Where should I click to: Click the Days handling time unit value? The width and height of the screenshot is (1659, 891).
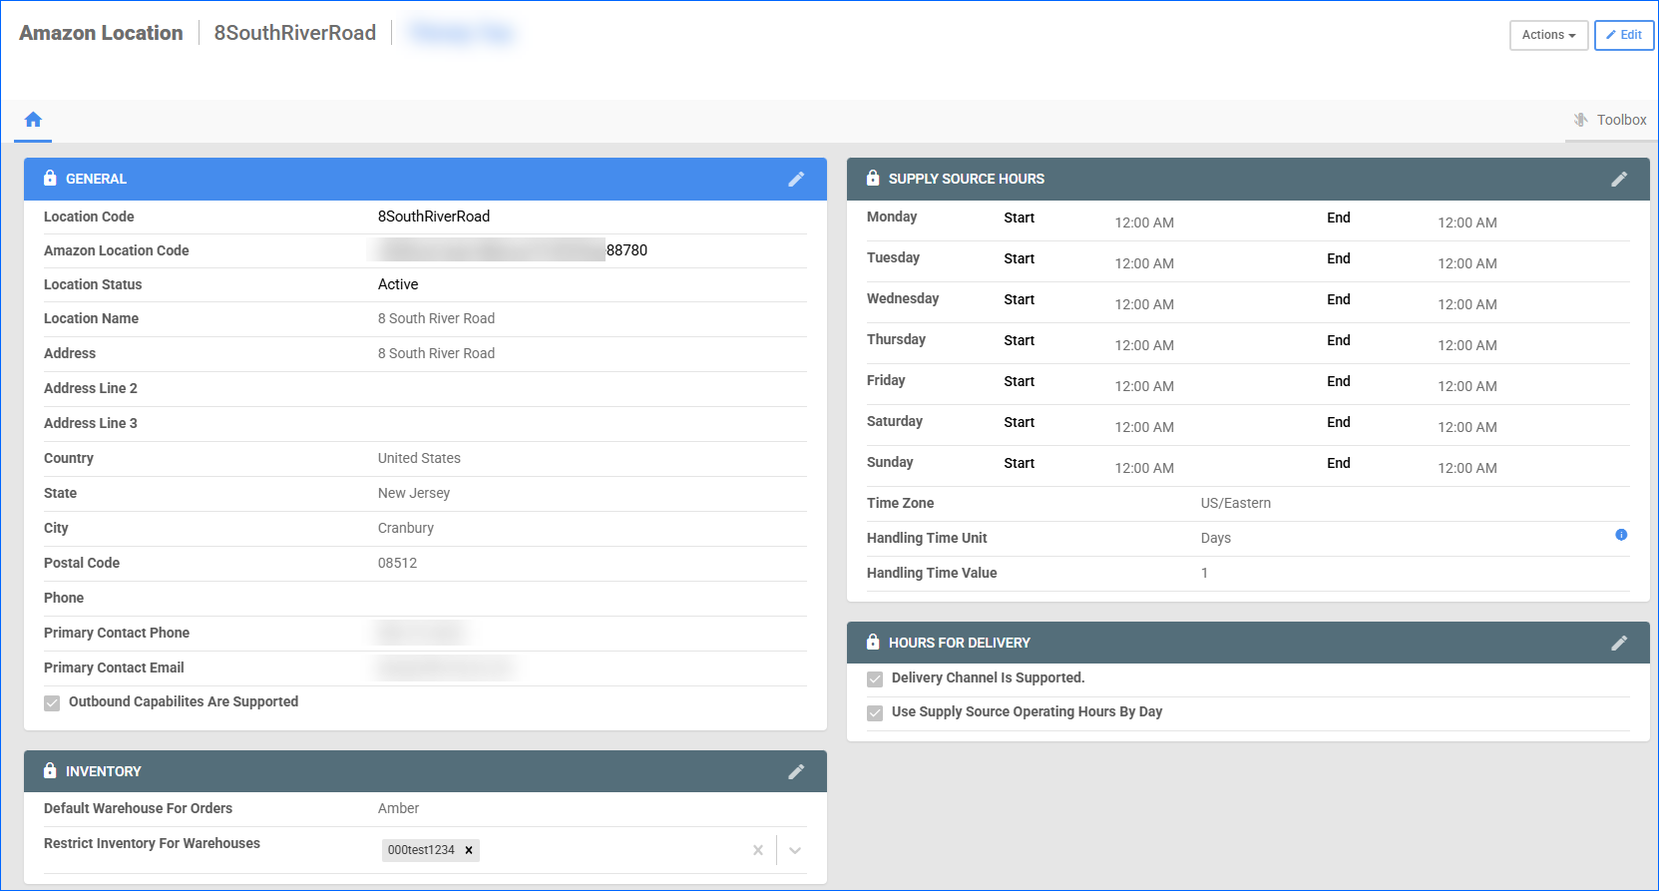pyautogui.click(x=1216, y=538)
